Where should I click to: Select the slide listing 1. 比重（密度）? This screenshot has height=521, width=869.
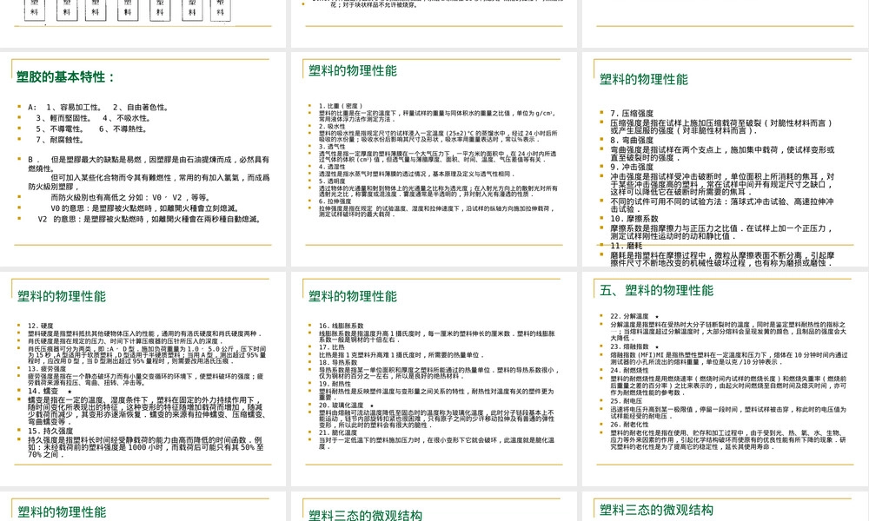(x=434, y=159)
